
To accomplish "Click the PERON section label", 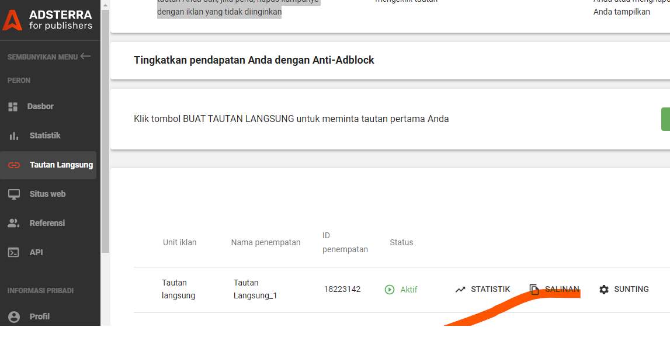I will click(x=19, y=81).
